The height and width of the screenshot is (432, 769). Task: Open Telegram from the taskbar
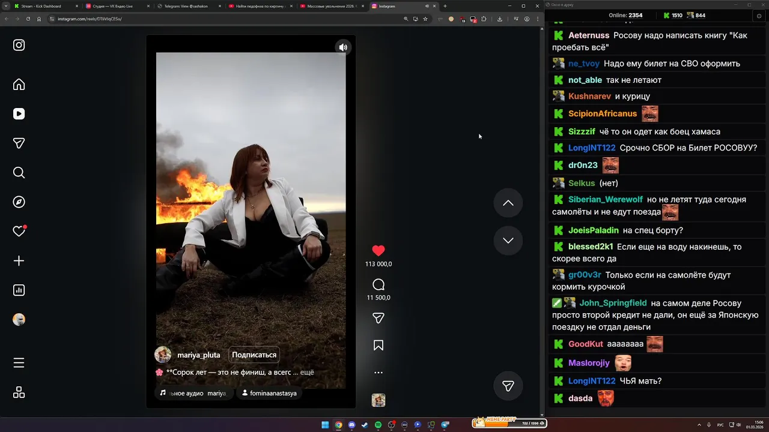point(445,425)
